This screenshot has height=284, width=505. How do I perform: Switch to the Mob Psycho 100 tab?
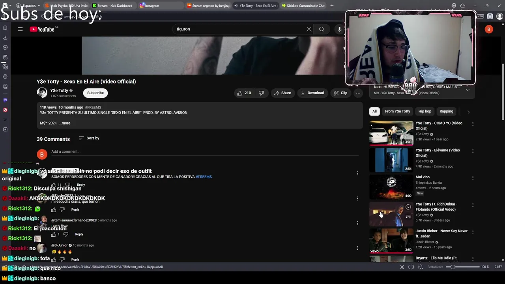point(66,6)
